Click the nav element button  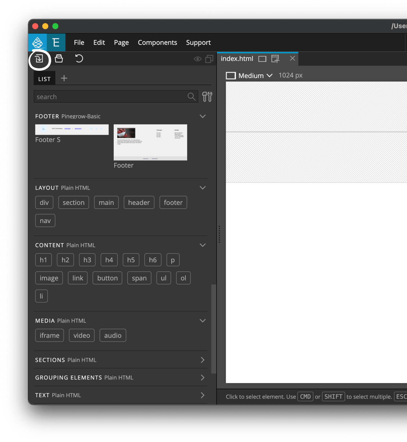pos(45,221)
